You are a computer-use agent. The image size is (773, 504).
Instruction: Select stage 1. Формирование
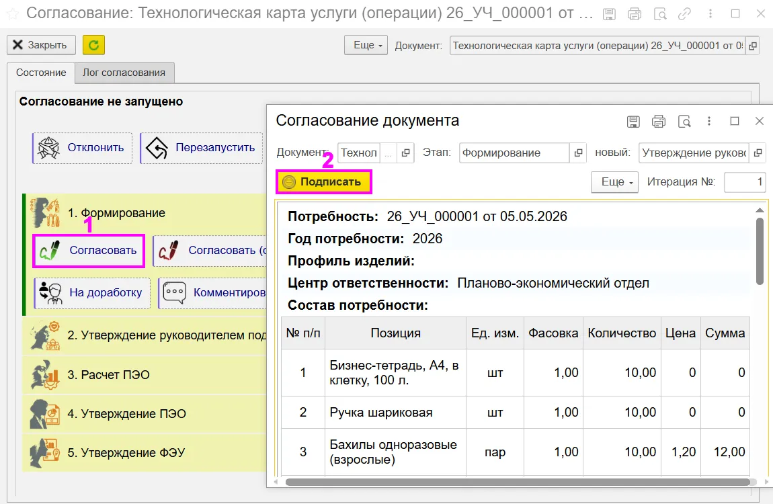pos(116,213)
